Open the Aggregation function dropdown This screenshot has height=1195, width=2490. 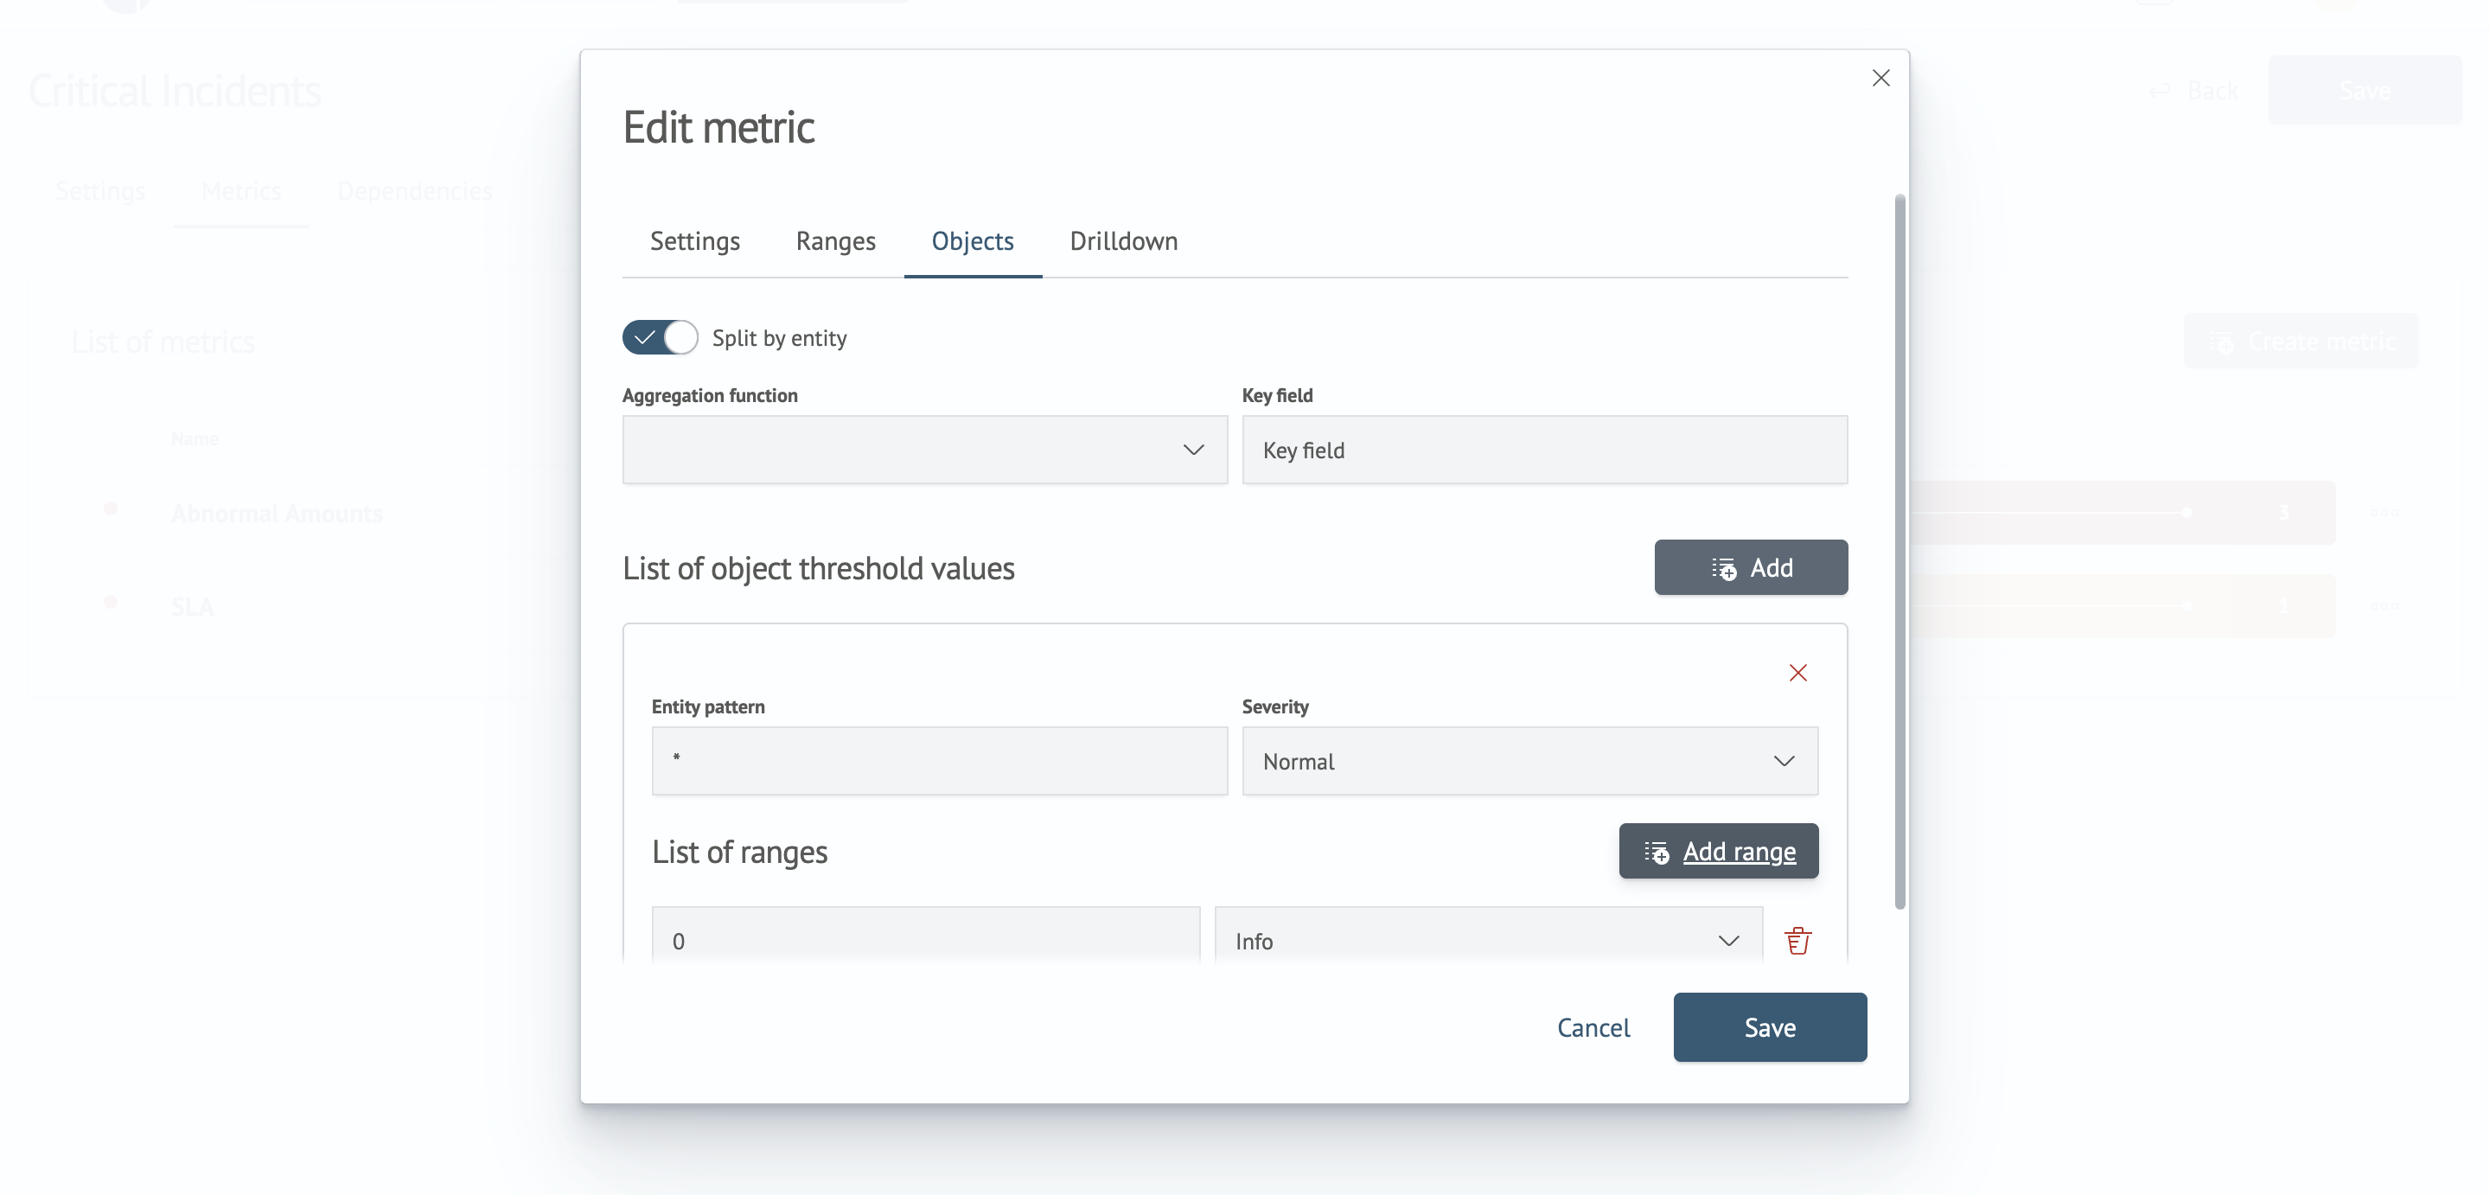point(925,450)
